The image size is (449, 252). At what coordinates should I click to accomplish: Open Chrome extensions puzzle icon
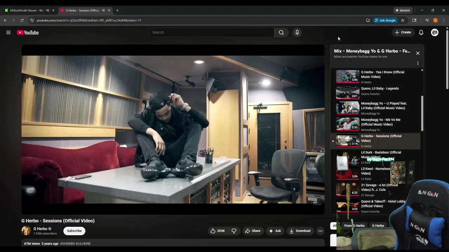414,20
